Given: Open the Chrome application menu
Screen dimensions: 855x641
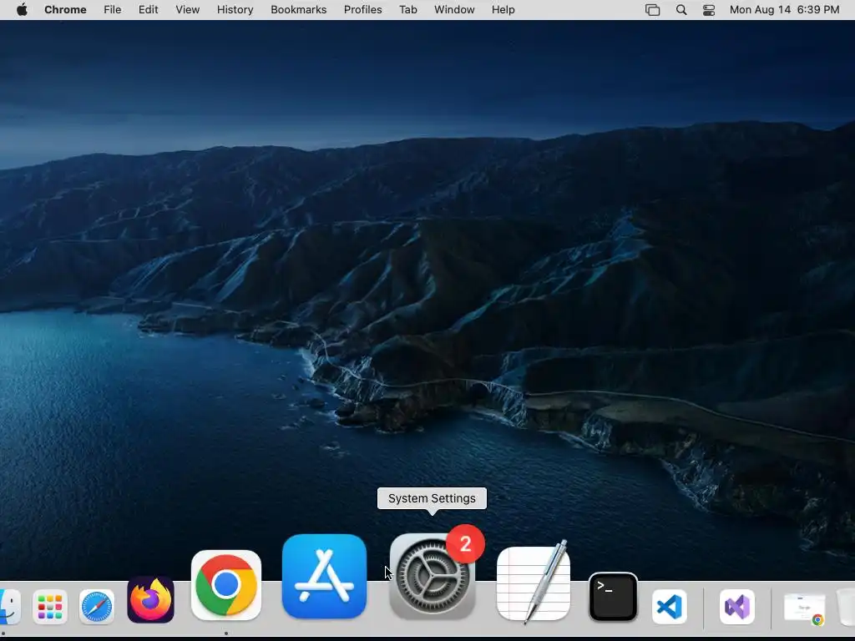Looking at the screenshot, I should coord(65,10).
